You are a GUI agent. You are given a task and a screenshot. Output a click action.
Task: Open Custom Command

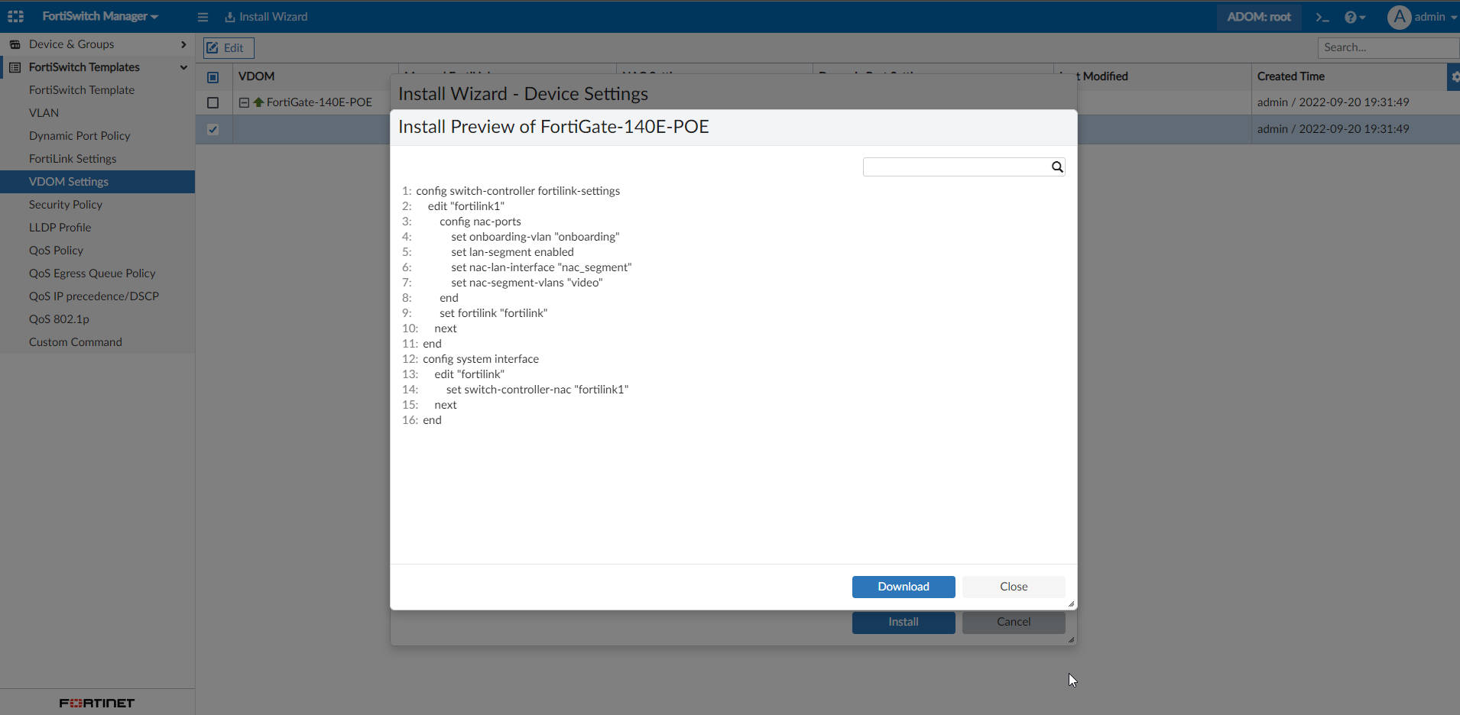tap(76, 342)
